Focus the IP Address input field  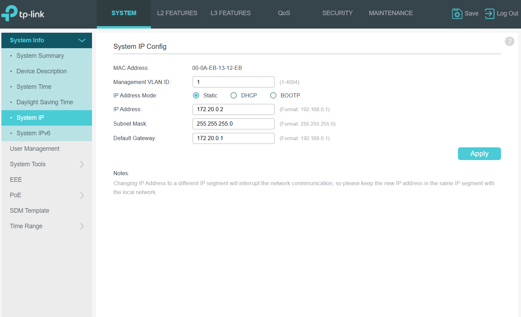tap(233, 109)
